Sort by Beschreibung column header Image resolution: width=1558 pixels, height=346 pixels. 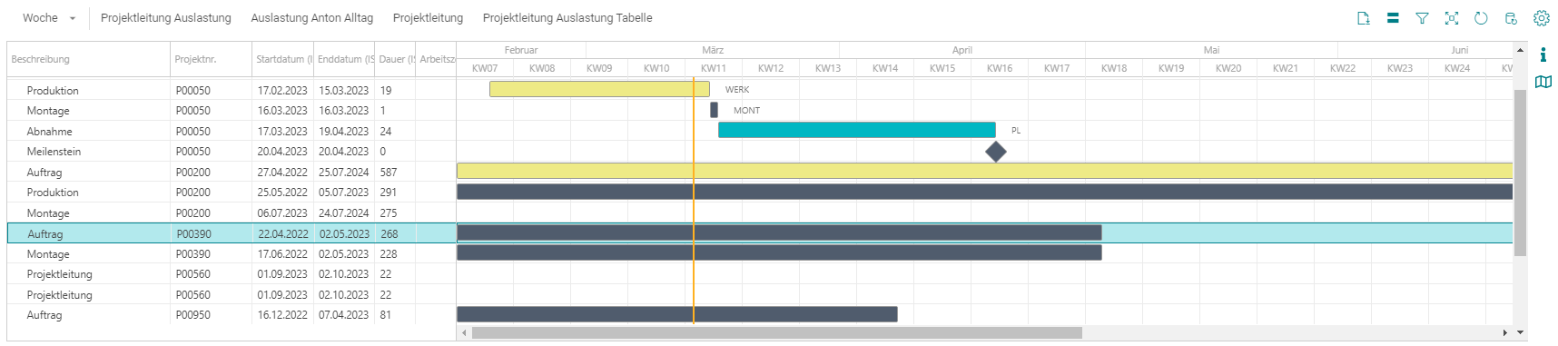click(88, 59)
